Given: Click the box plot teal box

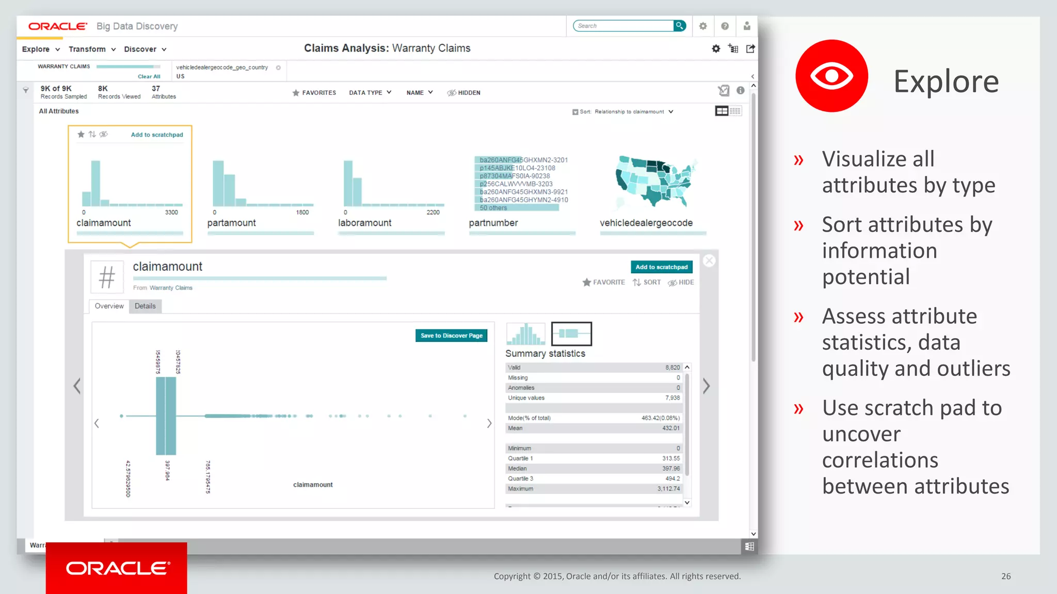Looking at the screenshot, I should pos(166,416).
